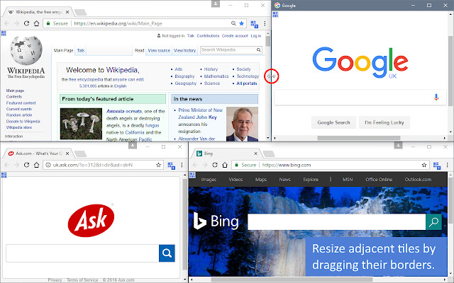Open Featured content in Wikipedia sidebar
Screen dimensions: 454x283
(21, 103)
